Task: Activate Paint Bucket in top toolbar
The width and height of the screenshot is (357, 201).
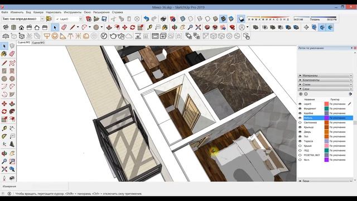Action: pos(165,27)
